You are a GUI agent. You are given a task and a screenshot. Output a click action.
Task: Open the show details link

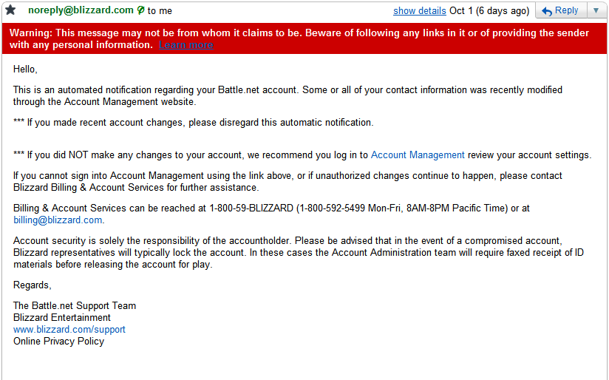tap(420, 11)
